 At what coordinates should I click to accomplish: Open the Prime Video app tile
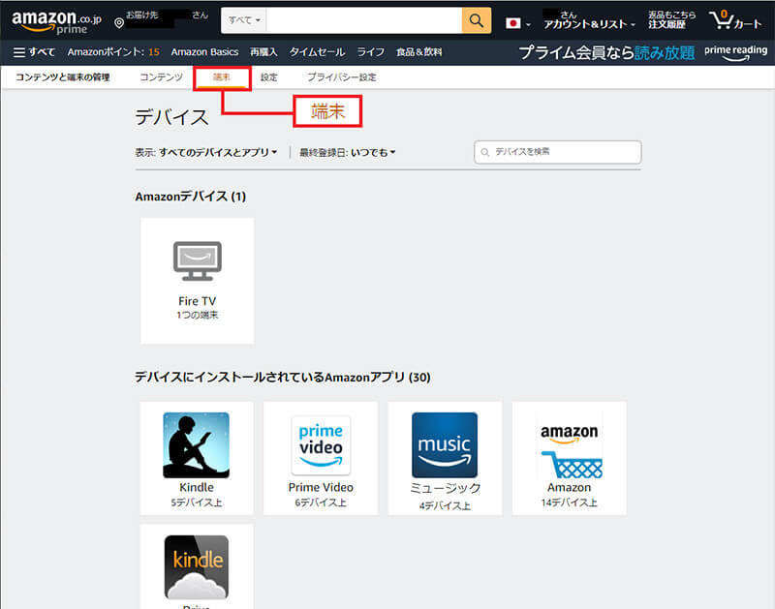(x=321, y=458)
